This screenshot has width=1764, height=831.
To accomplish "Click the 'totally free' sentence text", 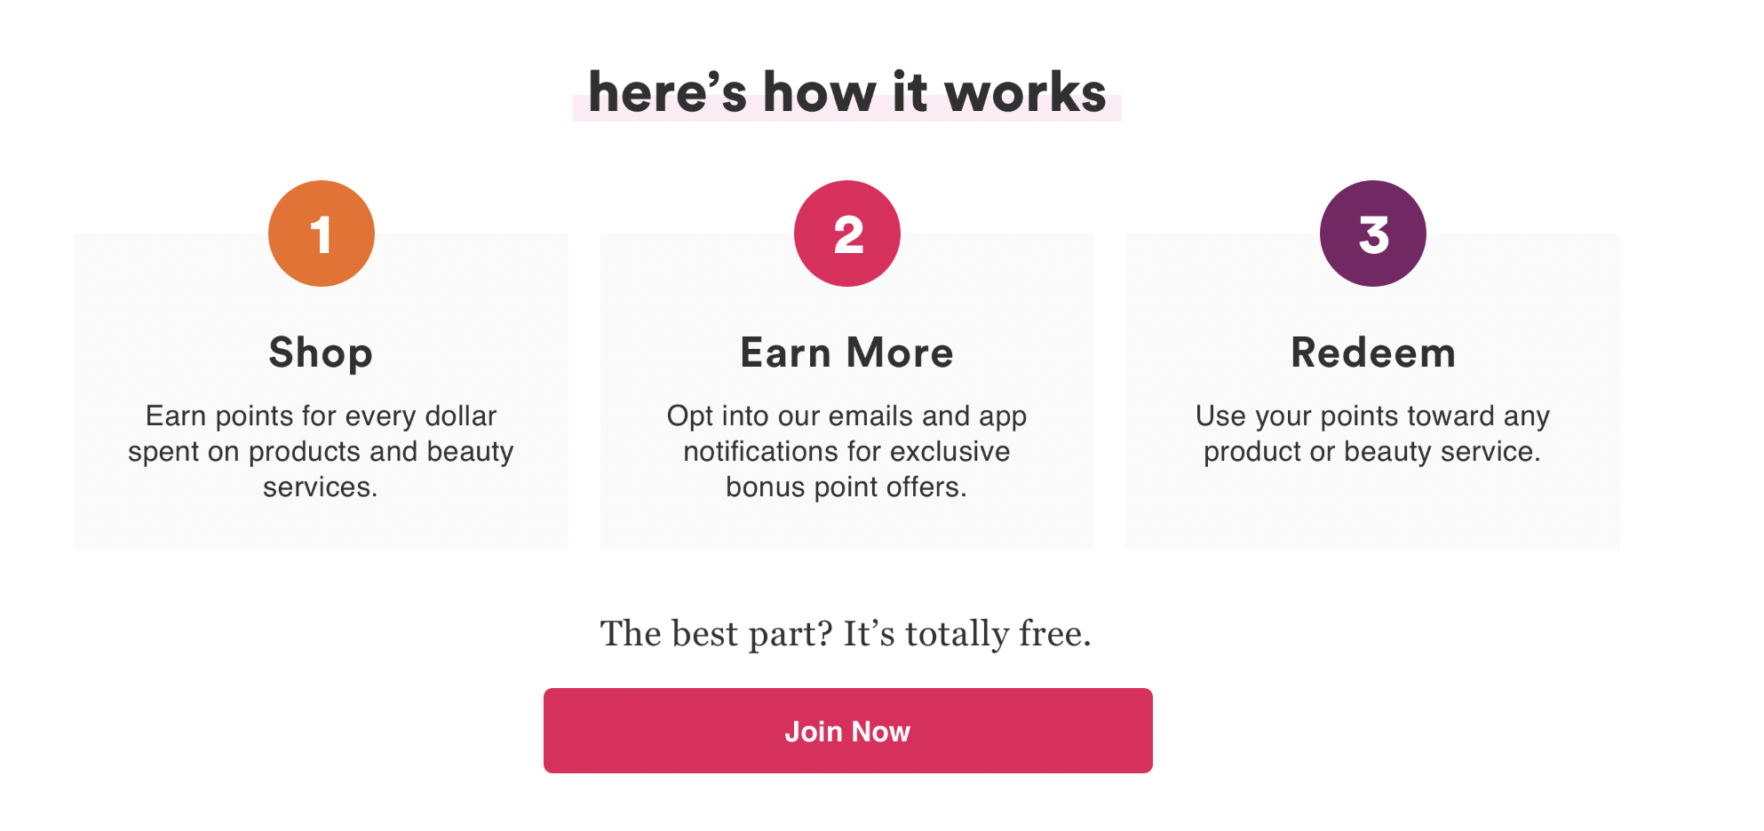I will (x=846, y=632).
